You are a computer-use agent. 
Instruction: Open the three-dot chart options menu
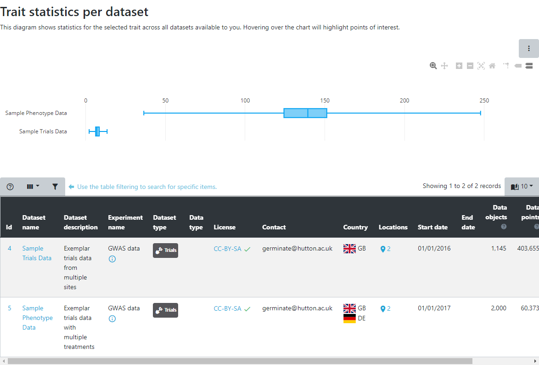coord(528,48)
